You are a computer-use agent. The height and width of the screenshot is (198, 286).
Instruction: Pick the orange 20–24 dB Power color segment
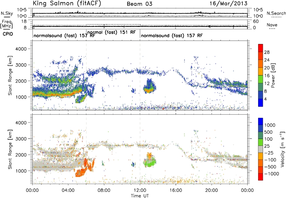[261, 64]
